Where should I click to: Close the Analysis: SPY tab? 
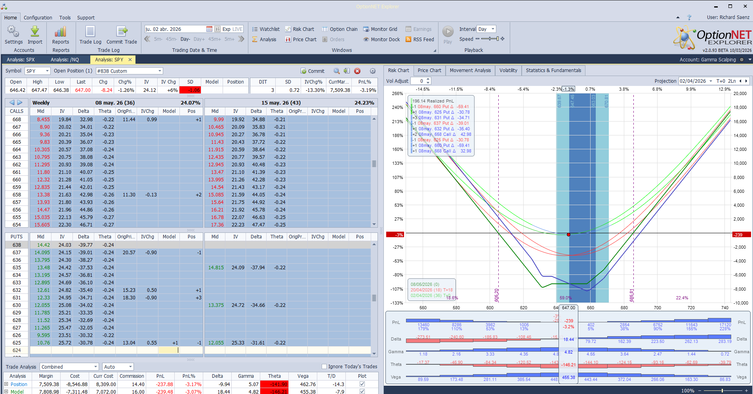point(130,60)
